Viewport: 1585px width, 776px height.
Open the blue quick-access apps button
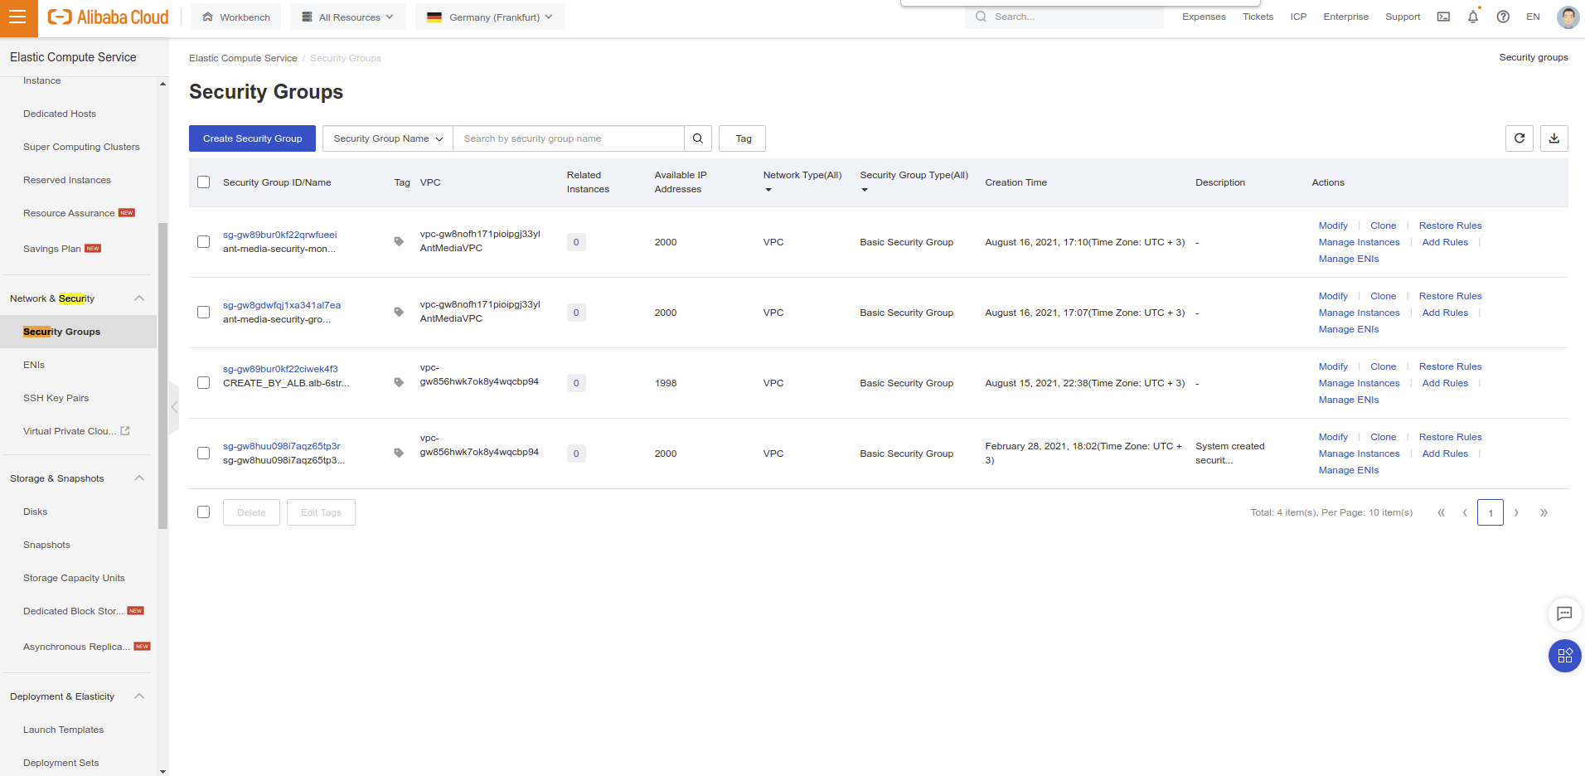pos(1564,656)
